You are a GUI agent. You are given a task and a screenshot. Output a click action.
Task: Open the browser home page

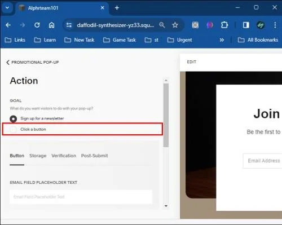coord(51,25)
